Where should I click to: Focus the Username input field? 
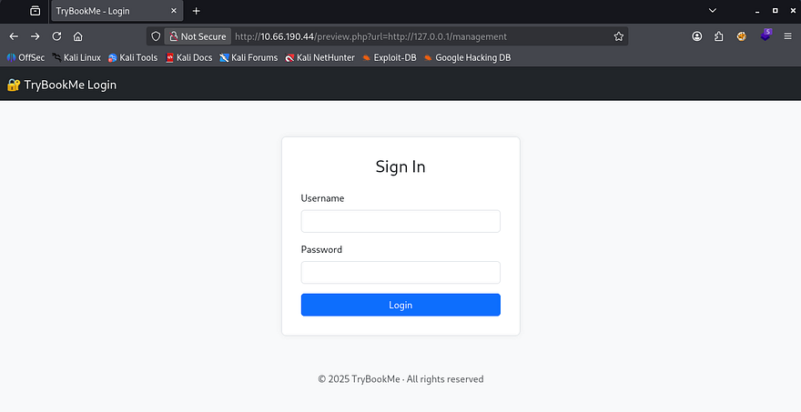(400, 221)
